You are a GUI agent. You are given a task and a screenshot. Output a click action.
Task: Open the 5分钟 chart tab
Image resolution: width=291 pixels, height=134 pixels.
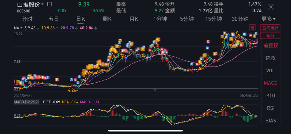click(x=187, y=19)
